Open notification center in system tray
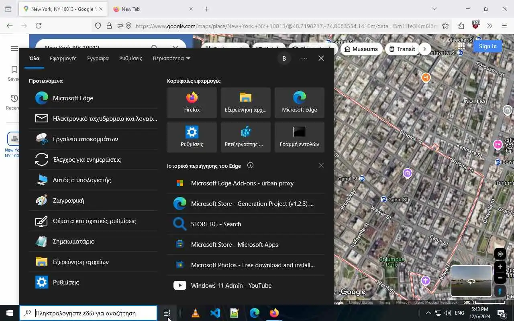Image resolution: width=514 pixels, height=321 pixels. point(502,313)
